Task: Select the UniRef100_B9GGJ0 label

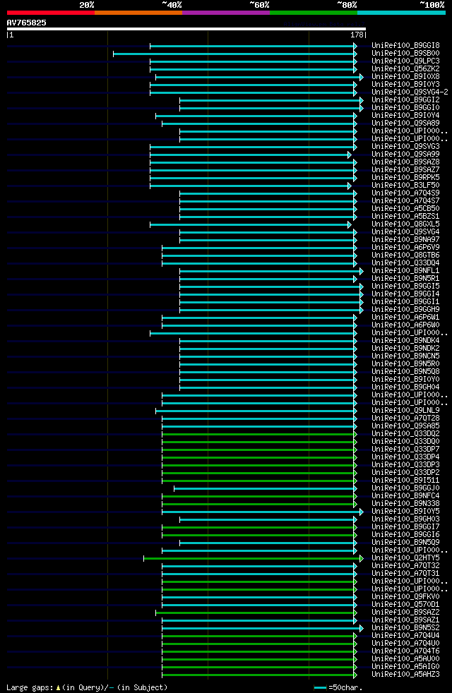Action: (x=405, y=488)
